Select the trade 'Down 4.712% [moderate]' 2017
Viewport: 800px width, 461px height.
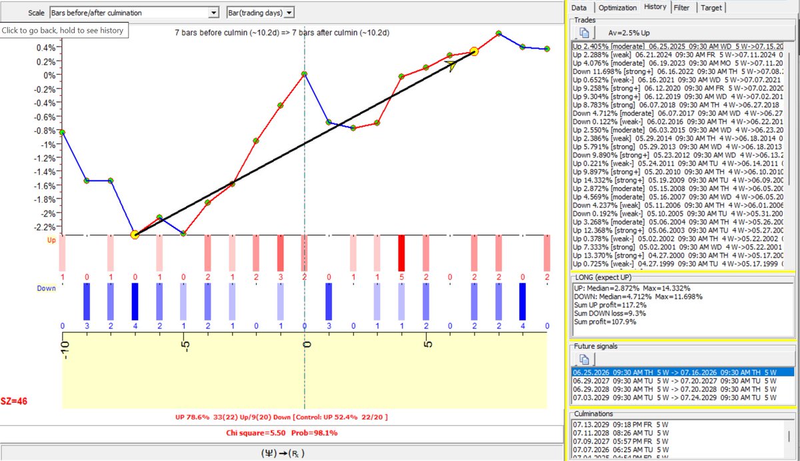677,113
